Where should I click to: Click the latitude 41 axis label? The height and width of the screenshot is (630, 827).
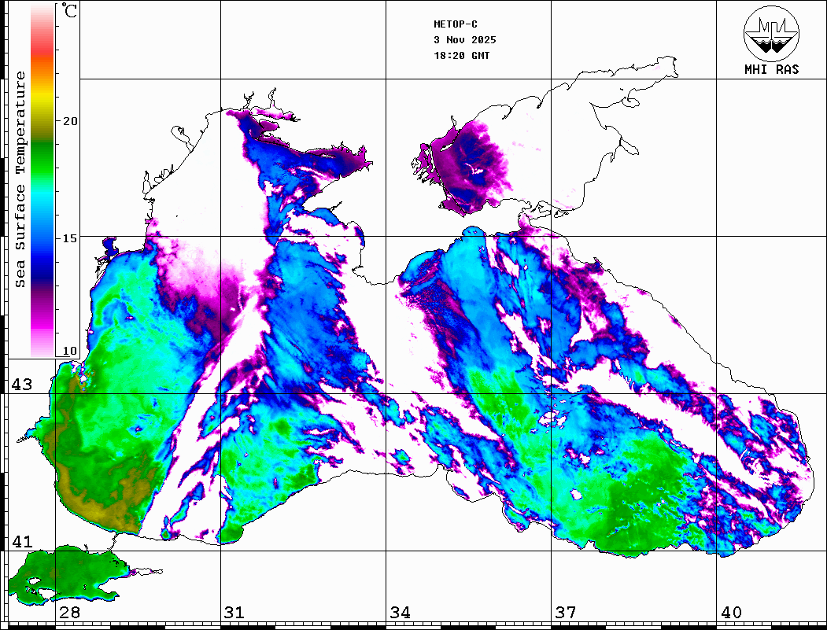tap(21, 542)
